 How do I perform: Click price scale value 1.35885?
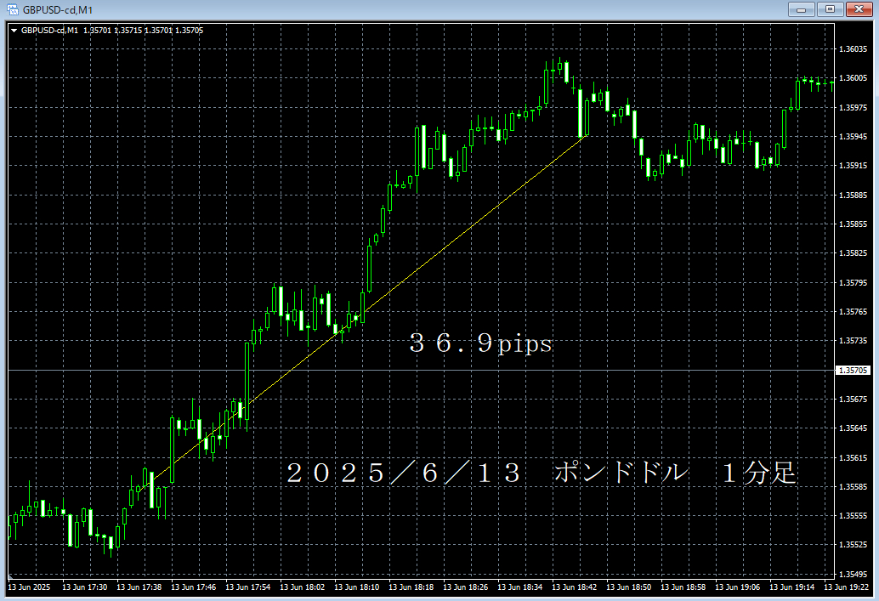click(853, 196)
